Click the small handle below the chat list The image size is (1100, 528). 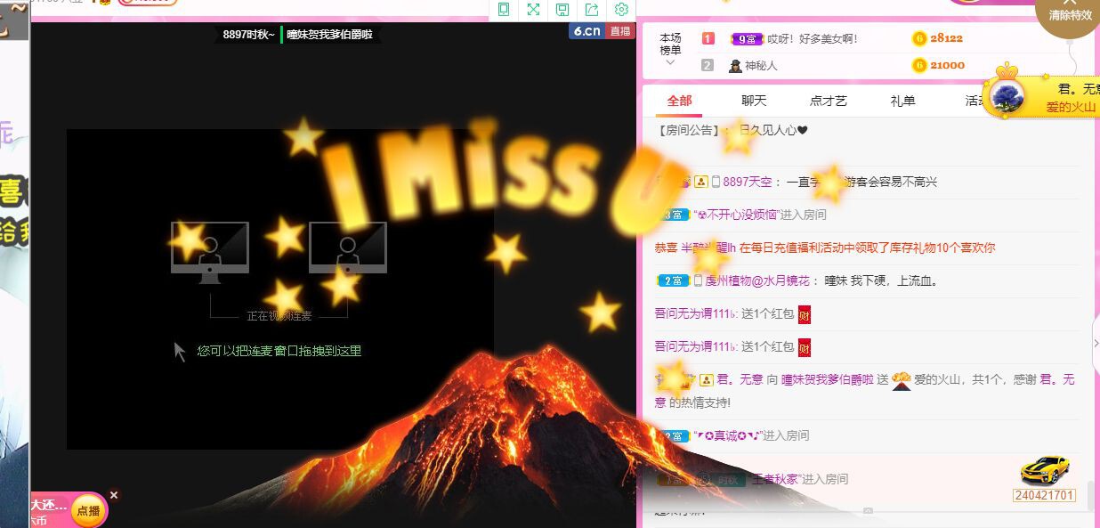coord(868,511)
